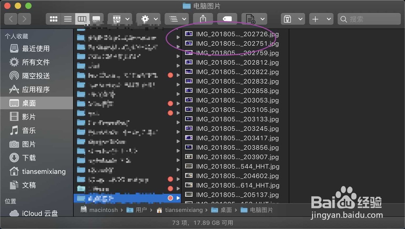The height and width of the screenshot is (229, 405).
Task: Select file IMG_201805..._202822.jpg
Action: pyautogui.click(x=235, y=72)
